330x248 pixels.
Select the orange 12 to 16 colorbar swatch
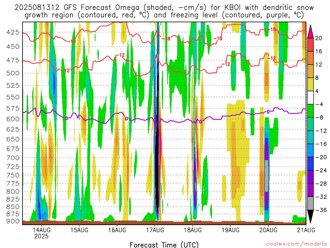[310, 58]
